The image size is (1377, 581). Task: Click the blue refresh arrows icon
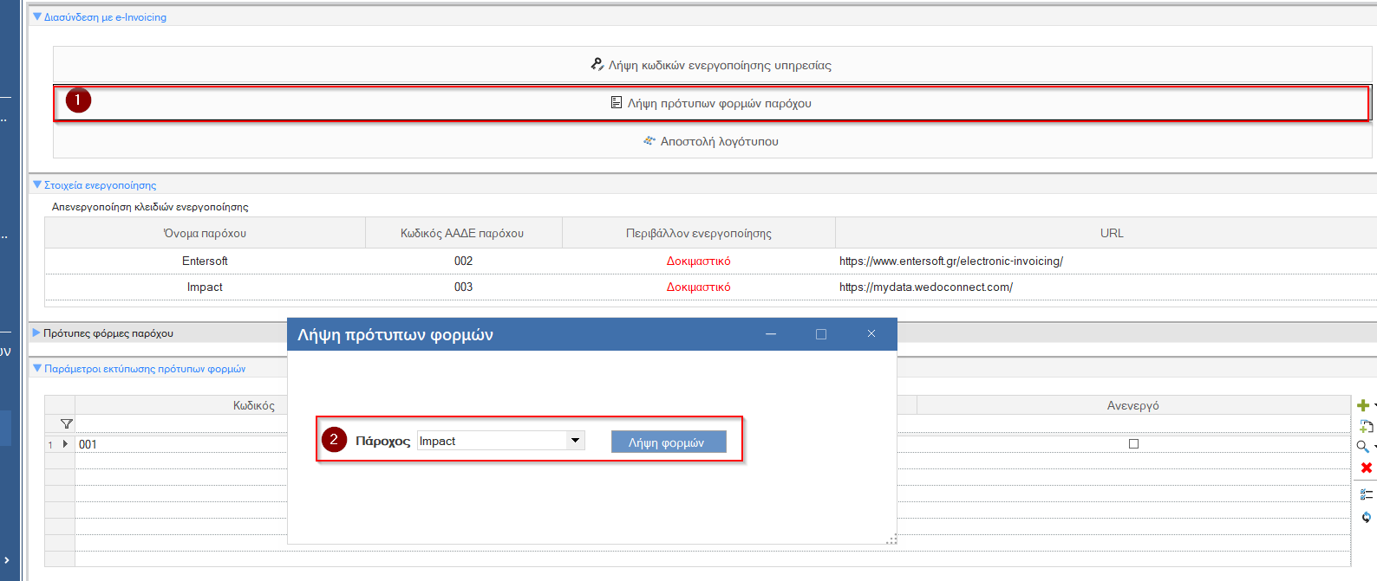[1367, 517]
